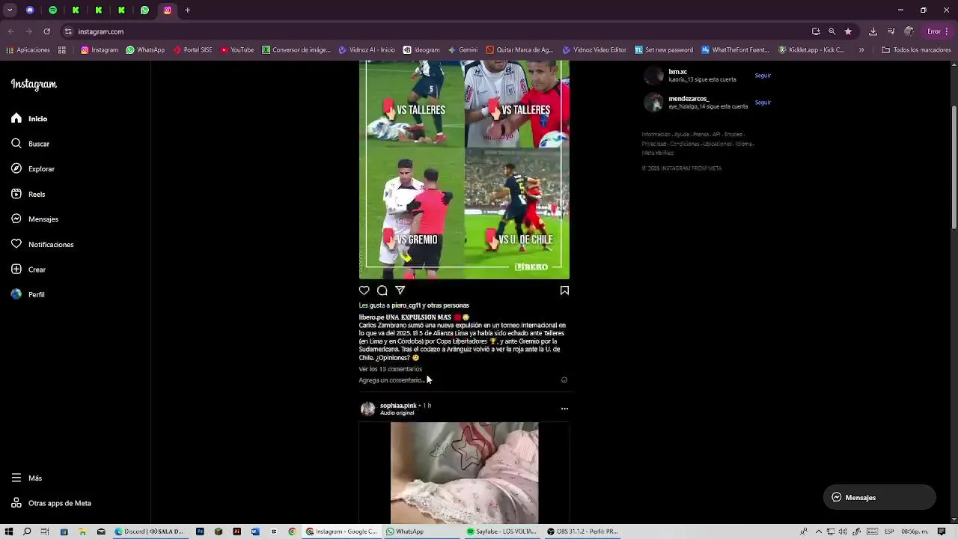Select Crear to make a post
Screen dimensions: 958x539
tap(28, 269)
